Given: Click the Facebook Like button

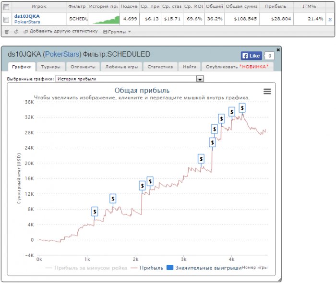Looking at the screenshot, I should 251,56.
